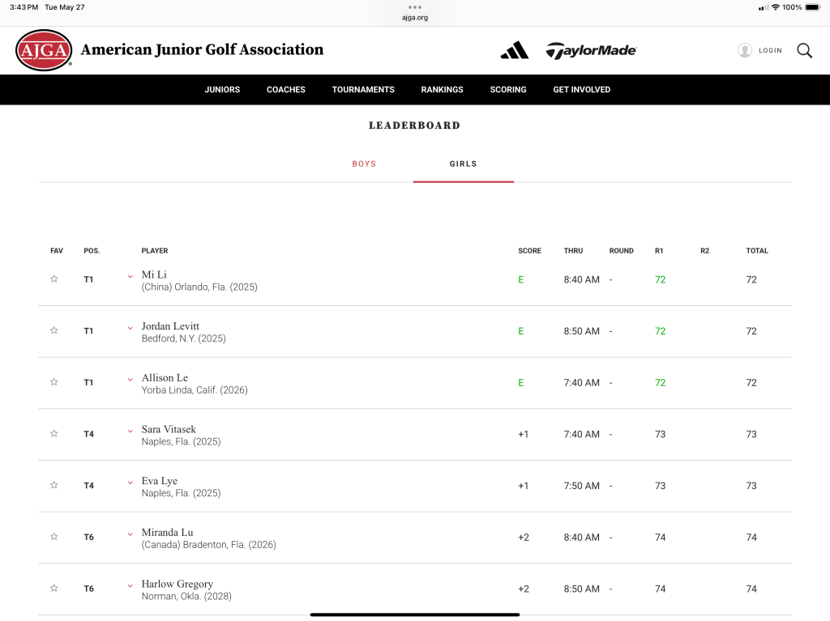
Task: Star Jordan Levitt as favorite
Action: [x=54, y=331]
